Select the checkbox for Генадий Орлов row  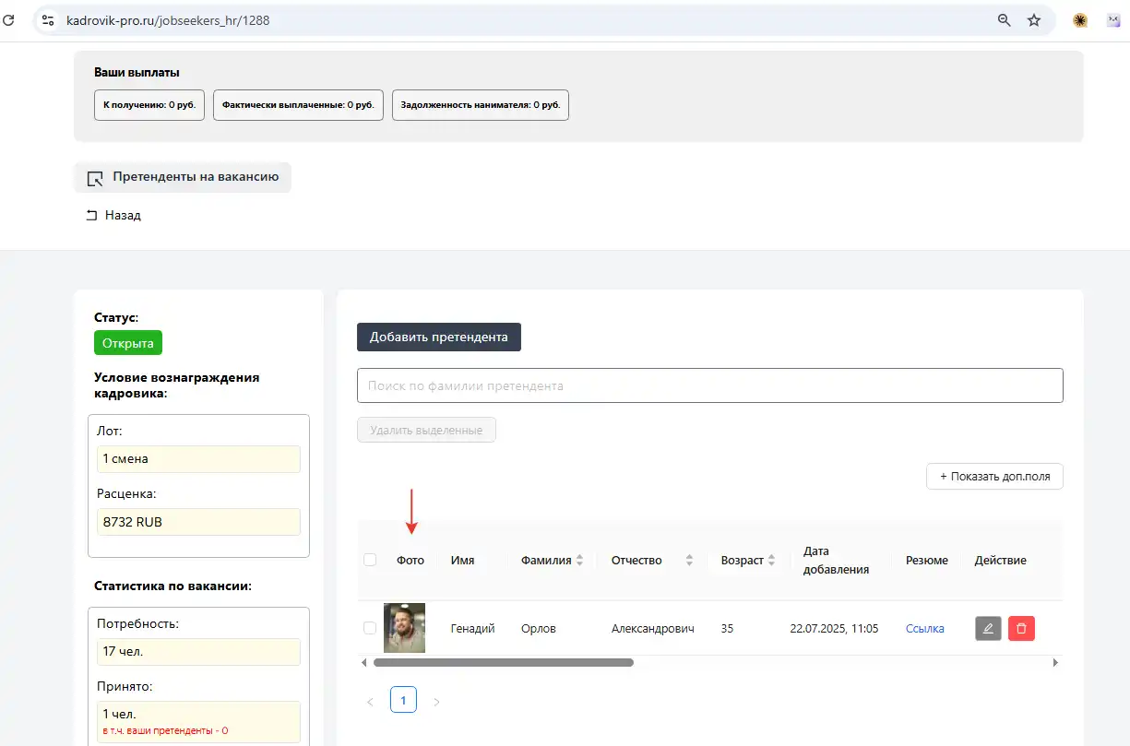(370, 628)
